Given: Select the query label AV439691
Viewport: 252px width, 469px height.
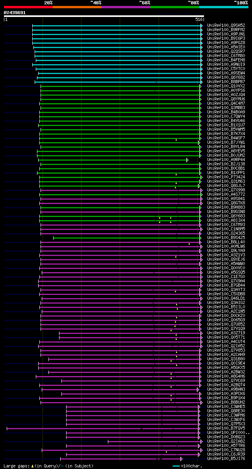Looking at the screenshot, I should coord(15,13).
